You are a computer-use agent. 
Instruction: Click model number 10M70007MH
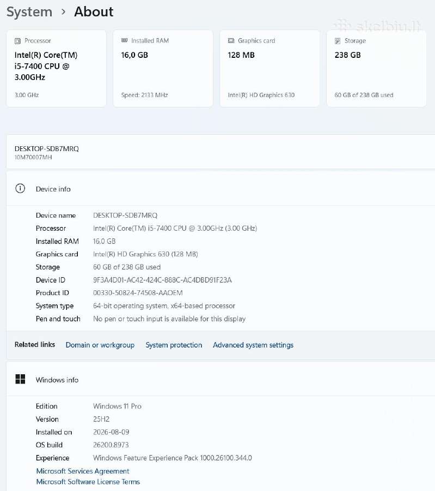(x=33, y=157)
